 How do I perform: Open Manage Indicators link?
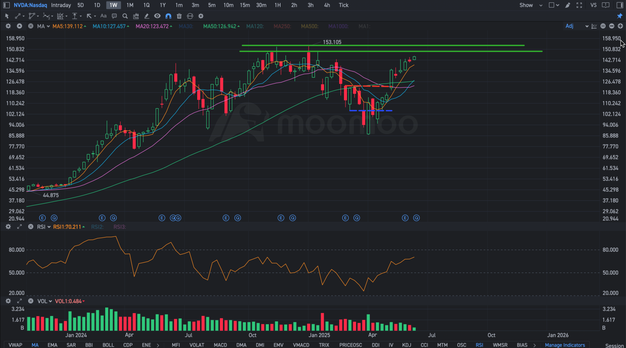pyautogui.click(x=565, y=345)
